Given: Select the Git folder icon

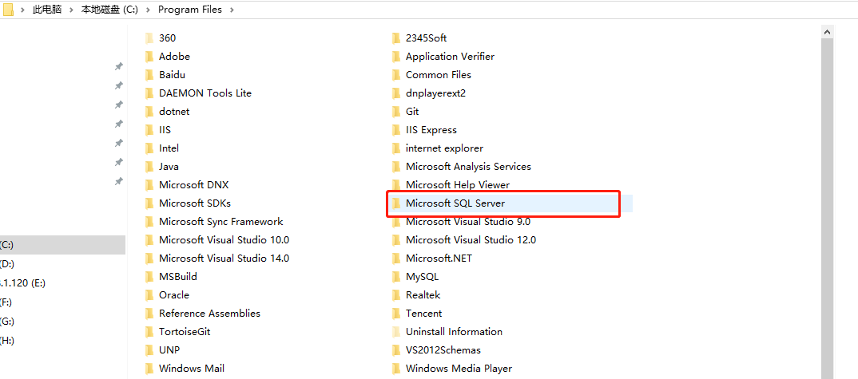Looking at the screenshot, I should pyautogui.click(x=396, y=112).
